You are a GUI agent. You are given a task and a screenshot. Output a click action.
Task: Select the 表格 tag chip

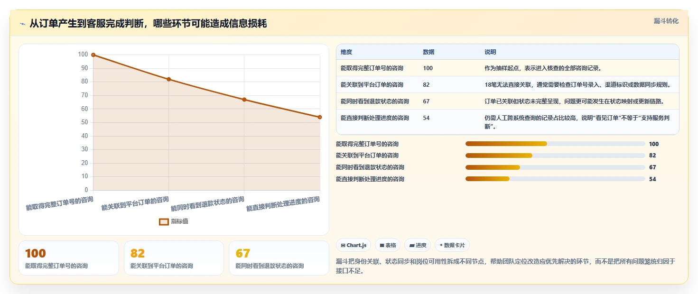click(x=388, y=245)
